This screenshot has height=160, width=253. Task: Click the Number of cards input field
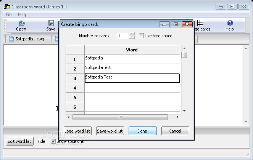[x=122, y=35]
